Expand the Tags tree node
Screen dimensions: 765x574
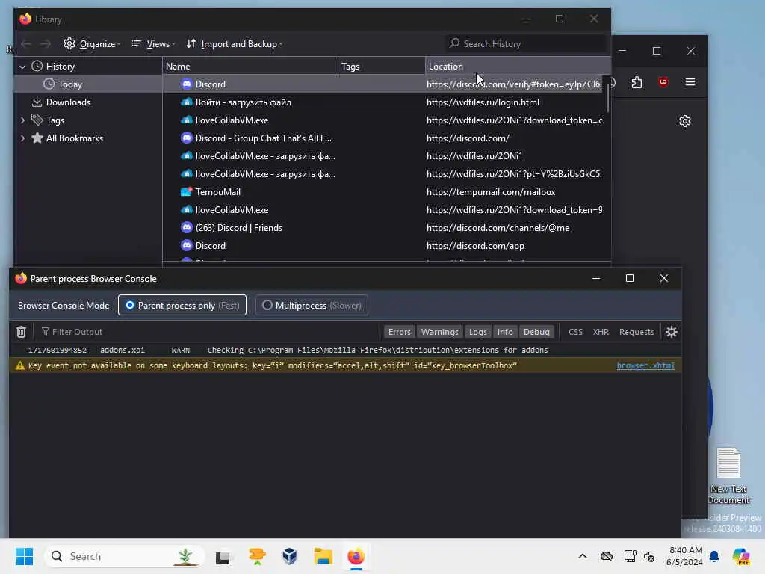(x=22, y=120)
